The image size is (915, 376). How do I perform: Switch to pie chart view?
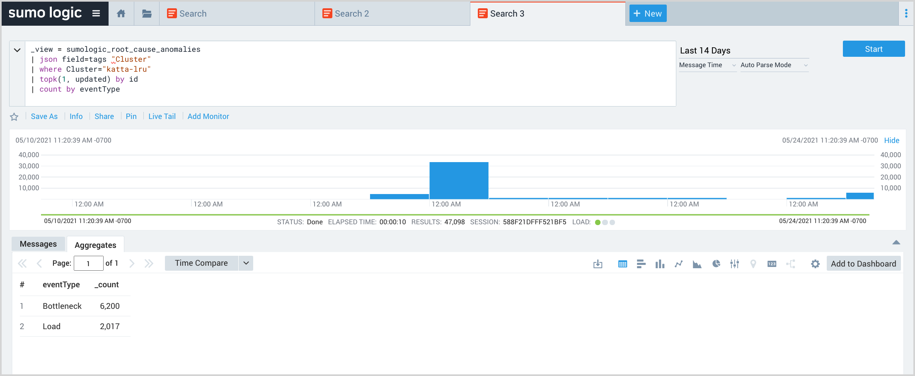pos(716,264)
